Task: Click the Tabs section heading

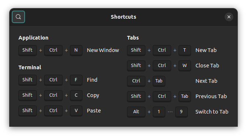Action: click(133, 38)
